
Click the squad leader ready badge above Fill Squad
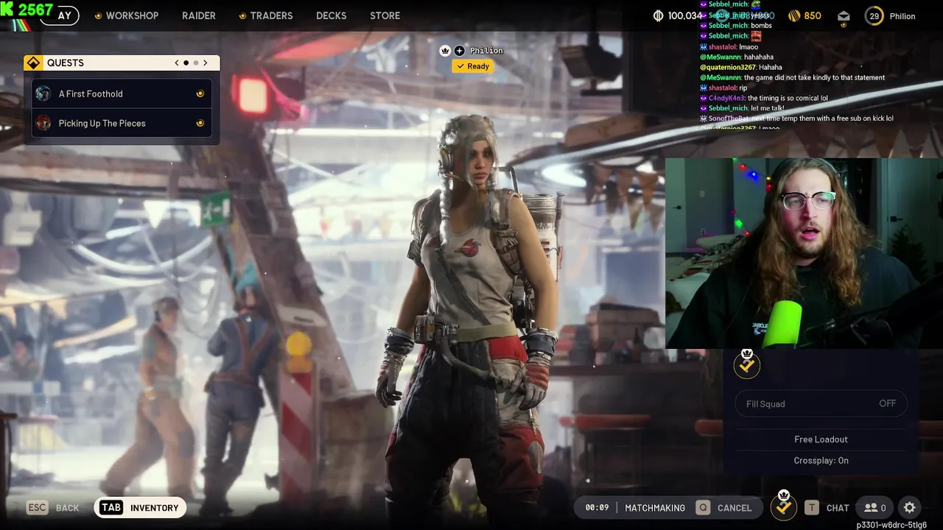pos(747,364)
